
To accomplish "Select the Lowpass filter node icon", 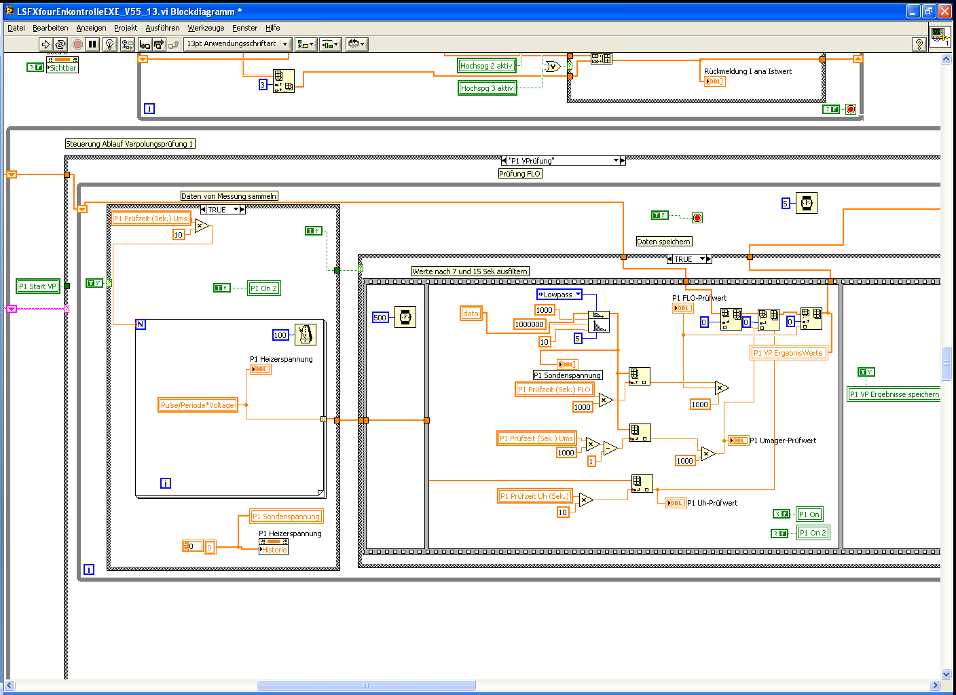I will pos(598,322).
